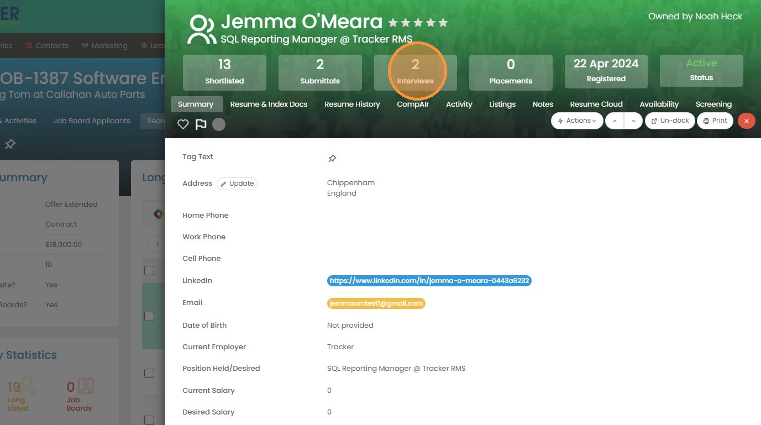Screen dimensions: 761x425
Task: Flag the candidate using the flag icon
Action: coord(201,124)
